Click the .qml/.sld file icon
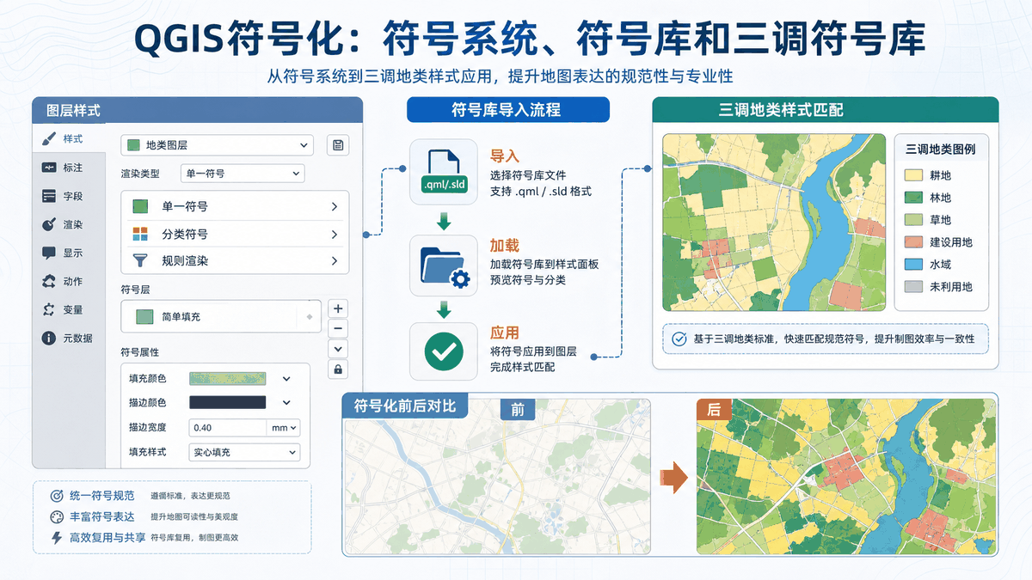 (x=444, y=172)
